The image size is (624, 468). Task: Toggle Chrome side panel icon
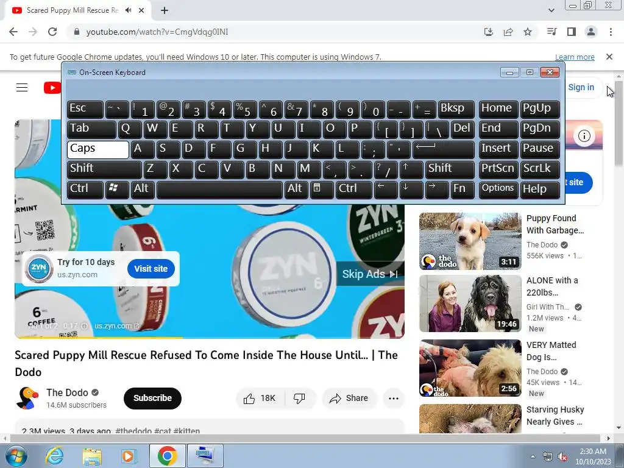[572, 32]
